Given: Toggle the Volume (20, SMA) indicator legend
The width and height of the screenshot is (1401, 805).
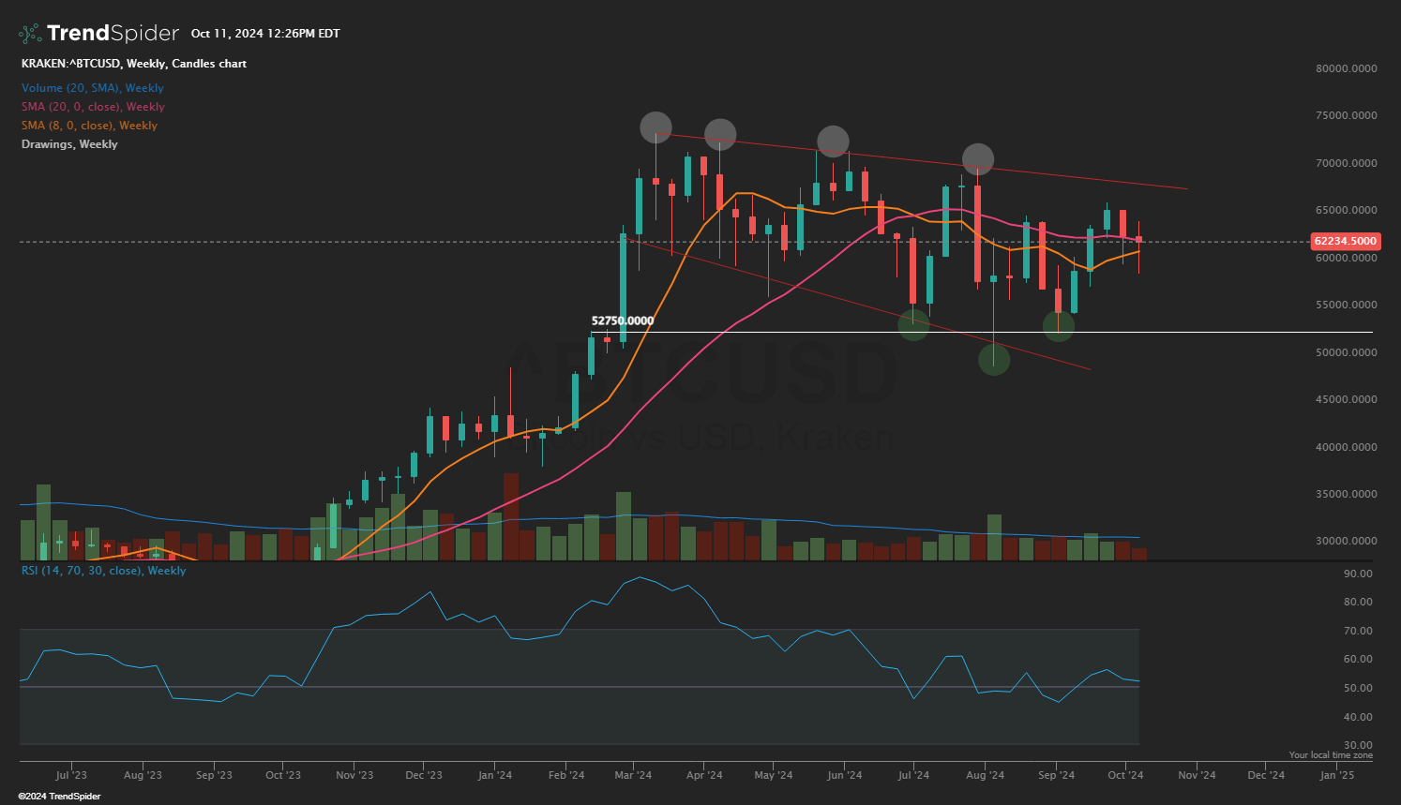Looking at the screenshot, I should pos(92,87).
